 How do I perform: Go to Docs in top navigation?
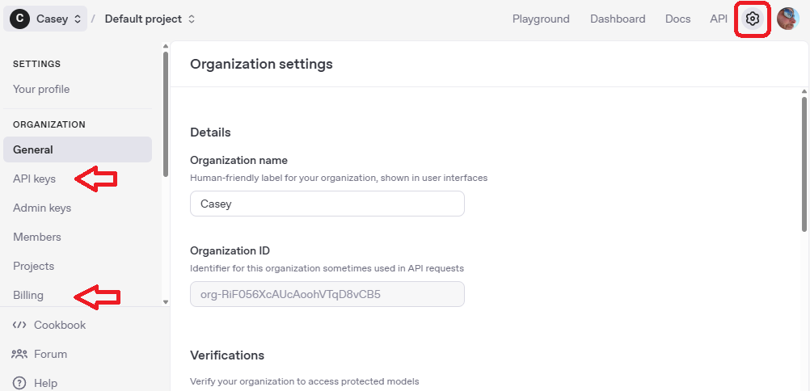677,19
